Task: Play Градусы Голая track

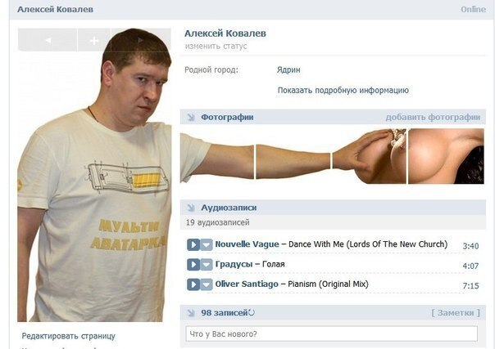Action: pos(193,265)
